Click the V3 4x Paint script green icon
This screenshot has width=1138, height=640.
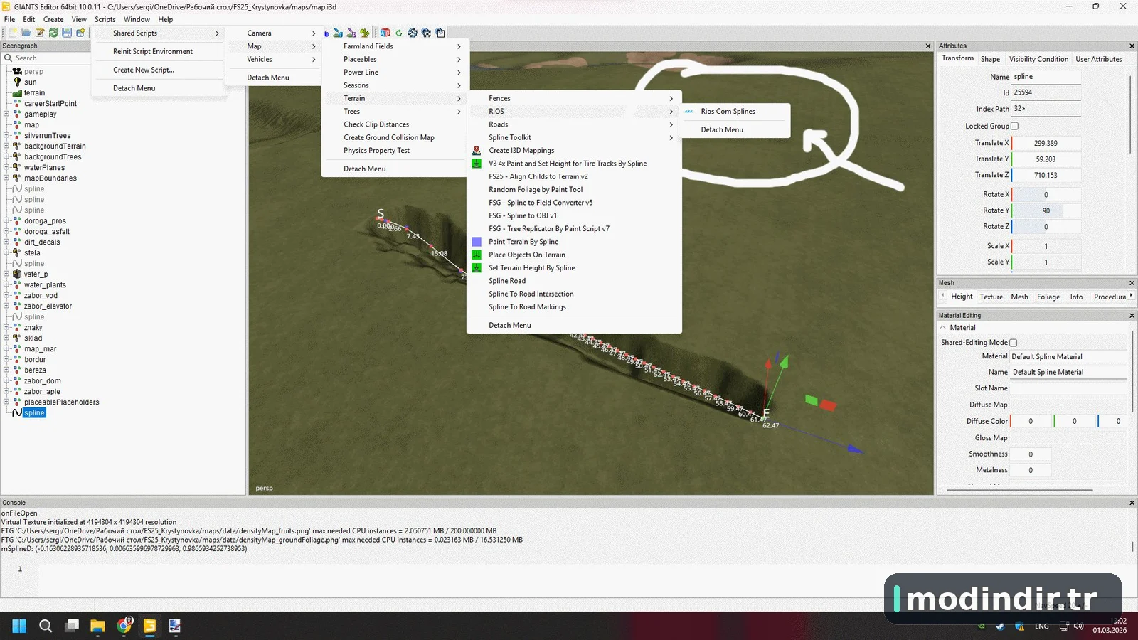[x=477, y=164]
